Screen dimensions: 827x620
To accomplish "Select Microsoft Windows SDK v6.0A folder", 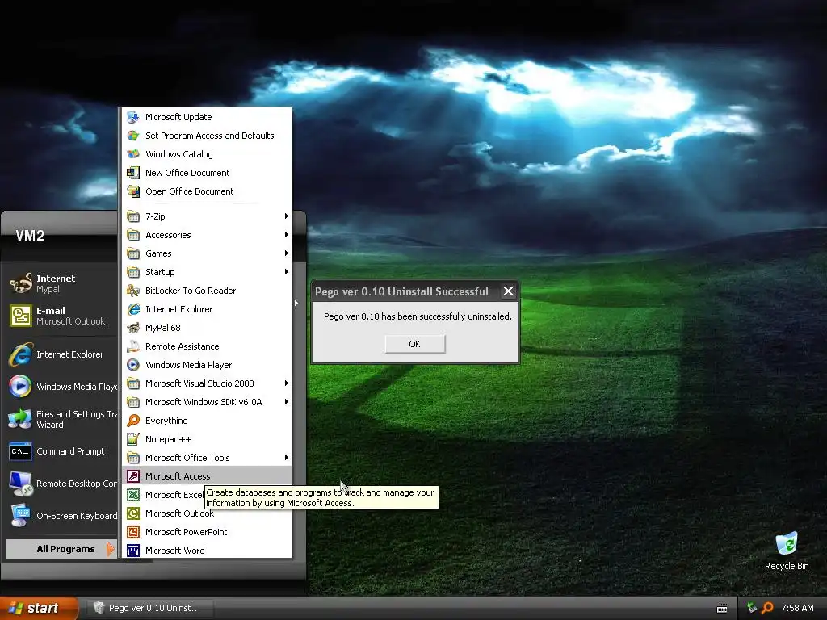I will [207, 402].
